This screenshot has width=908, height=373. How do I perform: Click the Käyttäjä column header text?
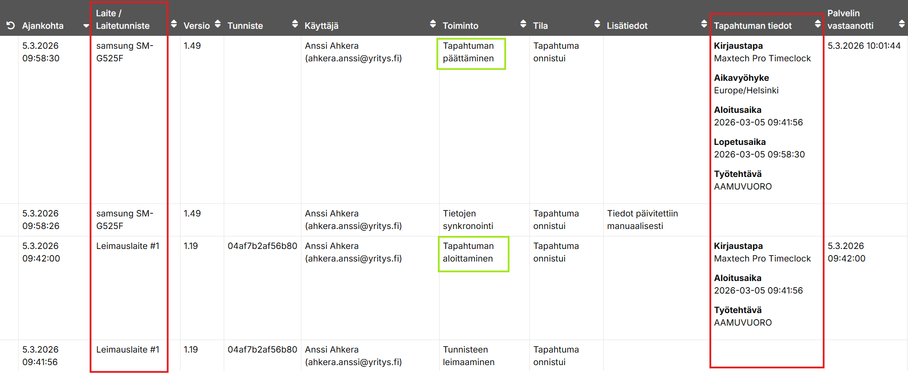pos(321,26)
